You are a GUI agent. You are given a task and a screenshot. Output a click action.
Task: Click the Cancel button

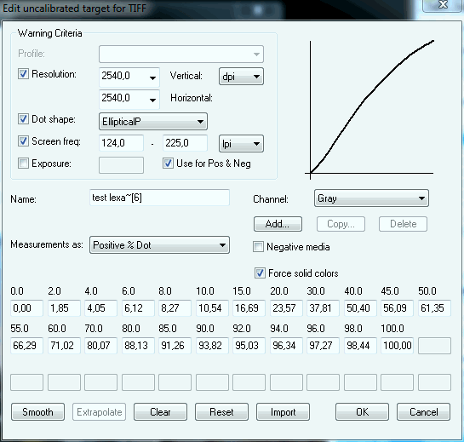click(423, 412)
